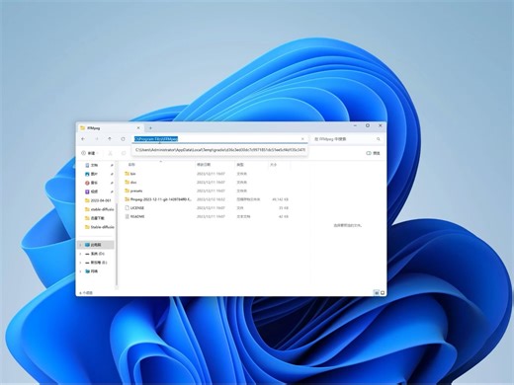Choose the suggested AppData Temp gradio path

pos(219,150)
